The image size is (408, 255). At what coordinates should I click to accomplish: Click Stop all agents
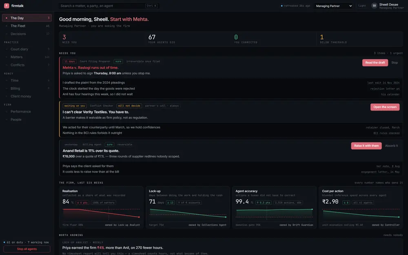pos(27,249)
